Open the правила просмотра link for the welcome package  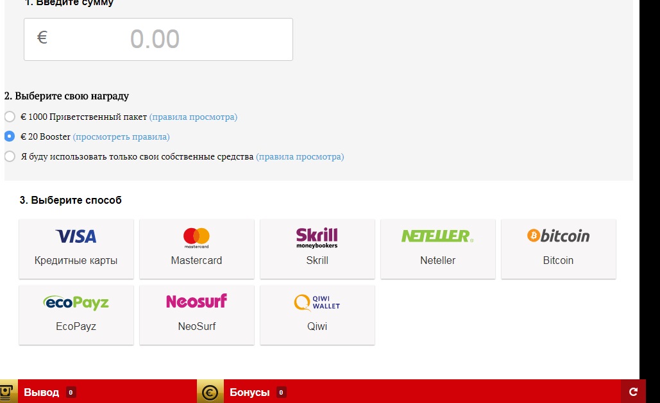coord(193,117)
